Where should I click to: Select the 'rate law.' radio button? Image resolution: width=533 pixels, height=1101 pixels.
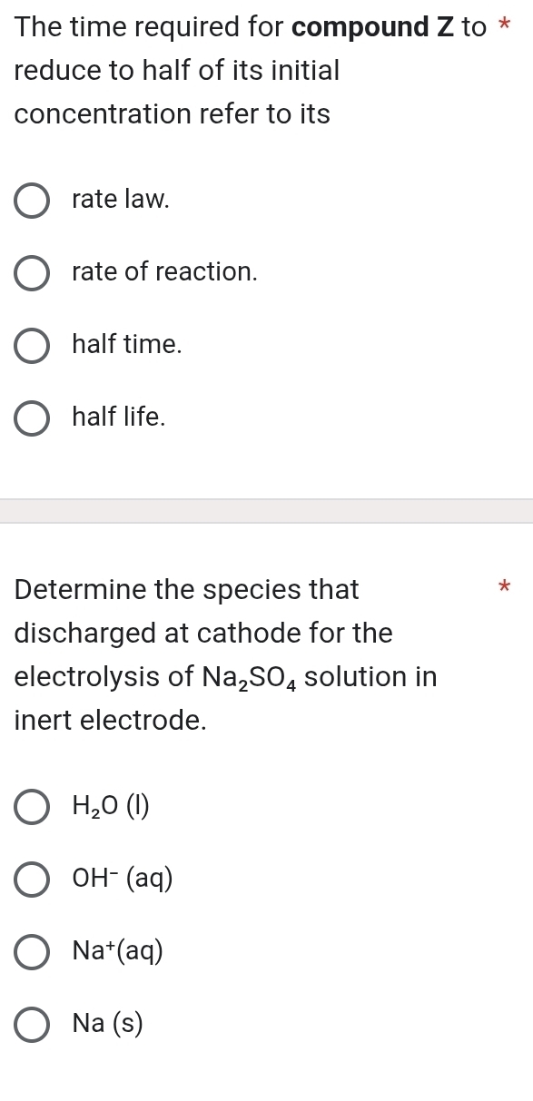[31, 200]
